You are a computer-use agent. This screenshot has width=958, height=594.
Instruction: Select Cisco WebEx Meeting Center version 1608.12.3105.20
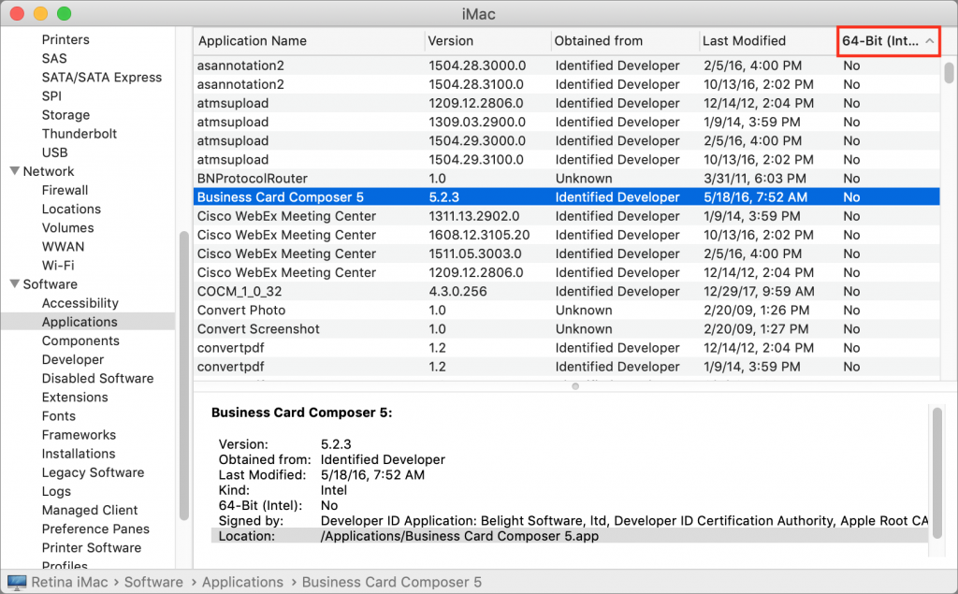point(566,236)
